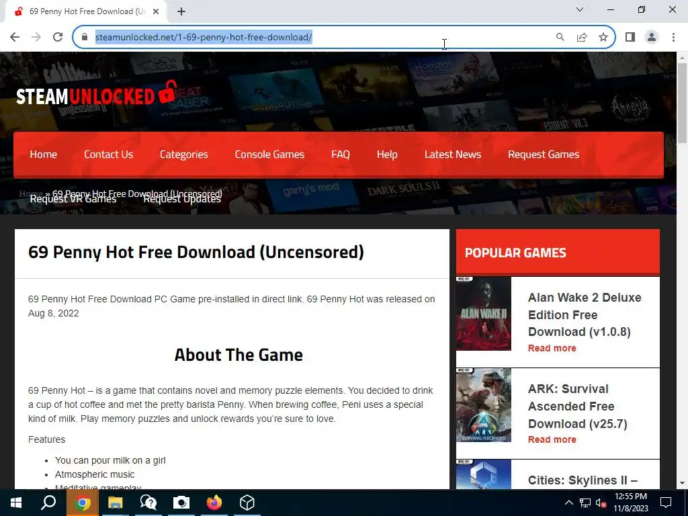Open the tab search dropdown arrow
Image resolution: width=688 pixels, height=516 pixels.
(580, 9)
